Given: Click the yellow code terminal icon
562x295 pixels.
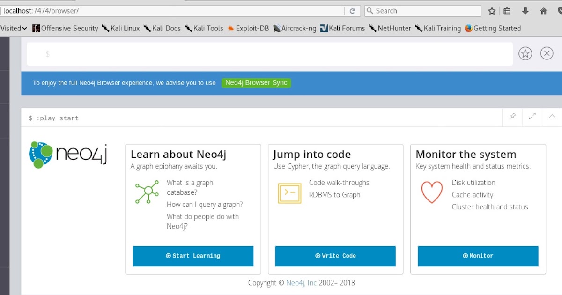Looking at the screenshot, I should pos(289,192).
